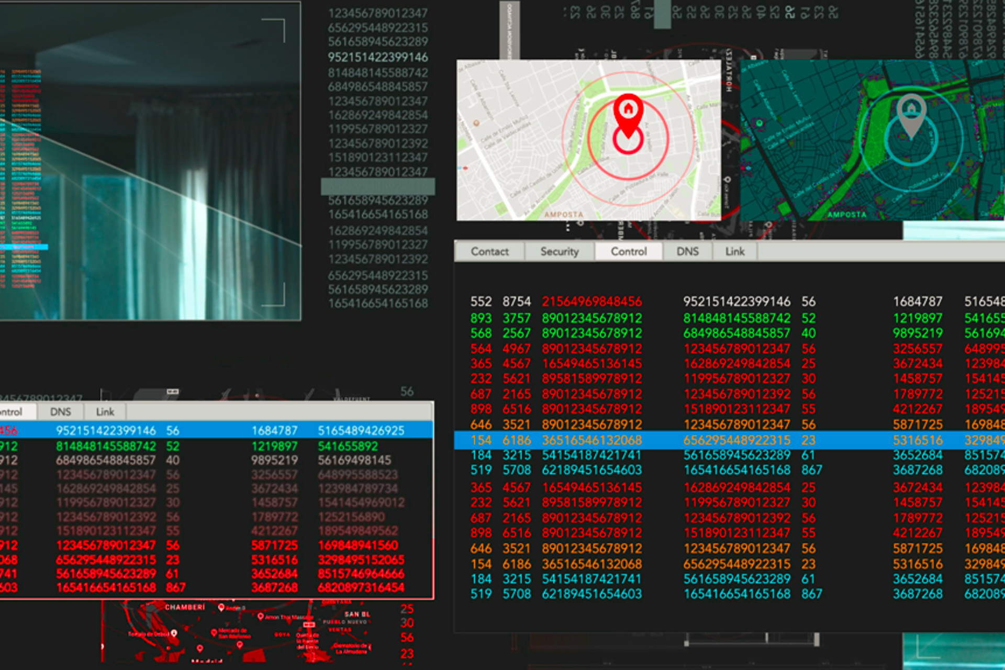Click the Cementerio de La Almudena marker
1005x670 pixels.
pos(370,647)
